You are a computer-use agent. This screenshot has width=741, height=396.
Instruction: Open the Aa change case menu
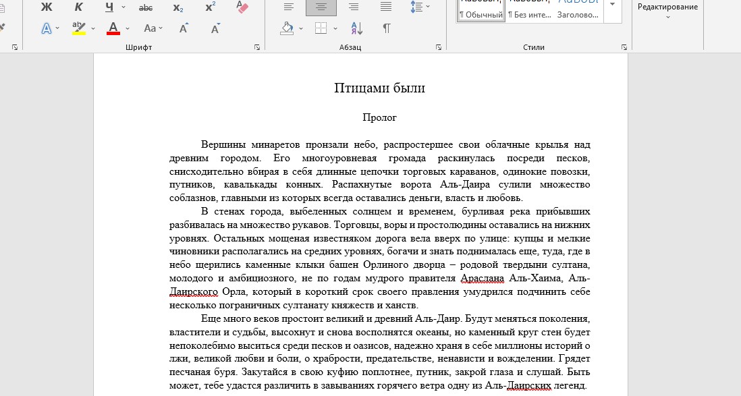pyautogui.click(x=153, y=28)
